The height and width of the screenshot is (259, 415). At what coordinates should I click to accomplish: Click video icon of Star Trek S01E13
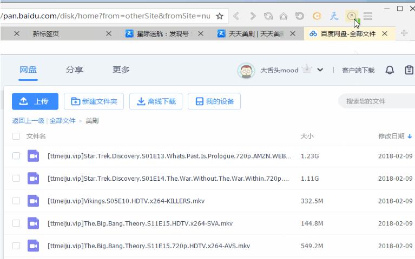[34, 156]
